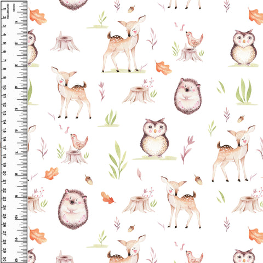Click the "6" inch mark on the ruler
Screen dimensions: 263x263
coord(16,131)
